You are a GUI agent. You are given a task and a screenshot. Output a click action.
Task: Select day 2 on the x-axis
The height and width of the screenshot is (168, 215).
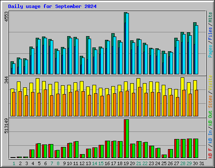click(x=20, y=163)
